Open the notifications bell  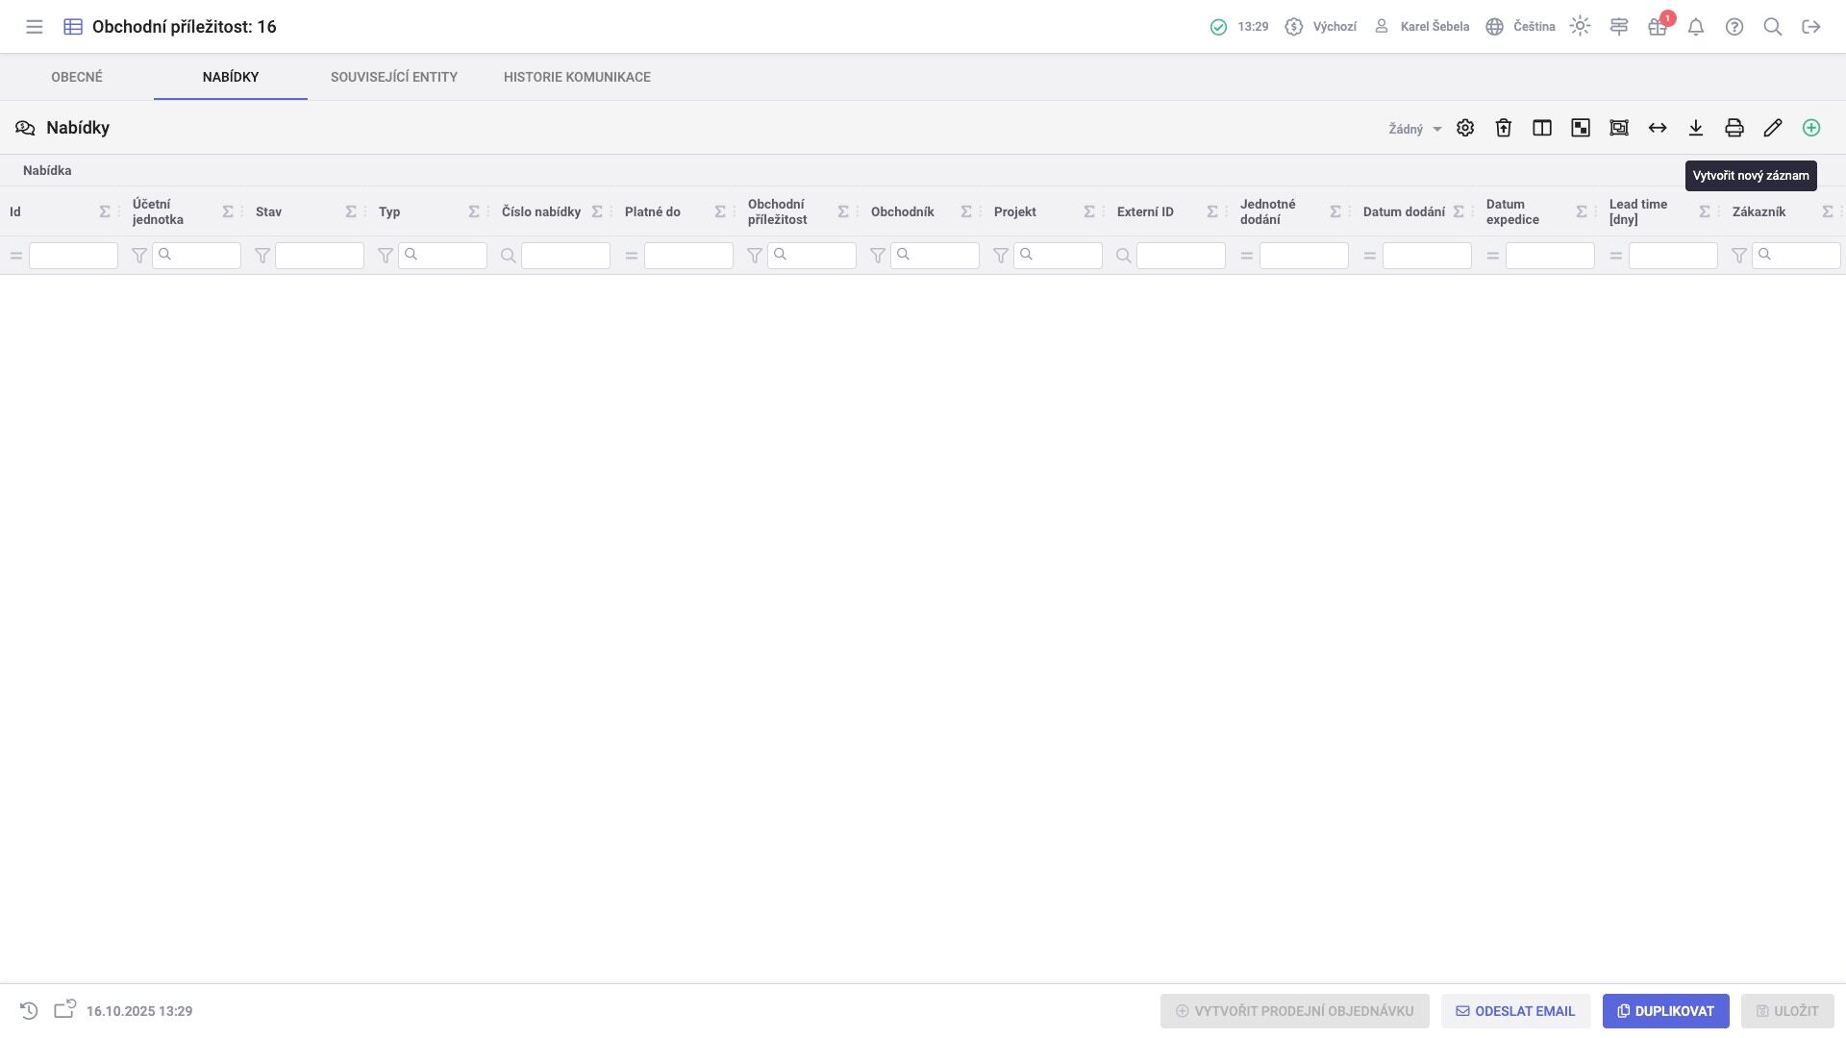pos(1696,27)
